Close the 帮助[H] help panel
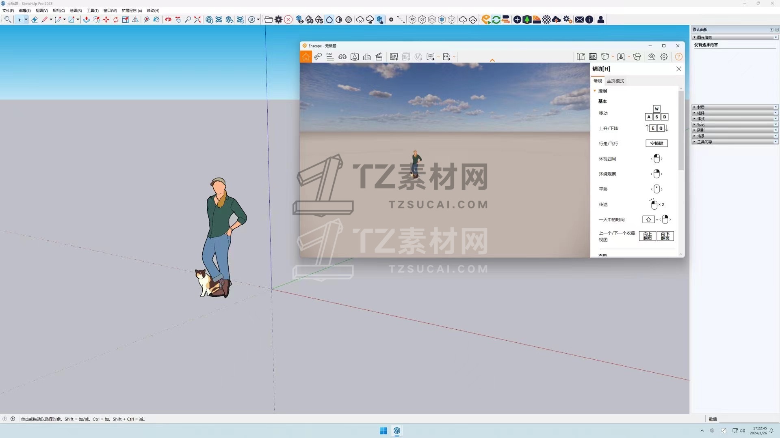This screenshot has width=780, height=438. point(678,69)
